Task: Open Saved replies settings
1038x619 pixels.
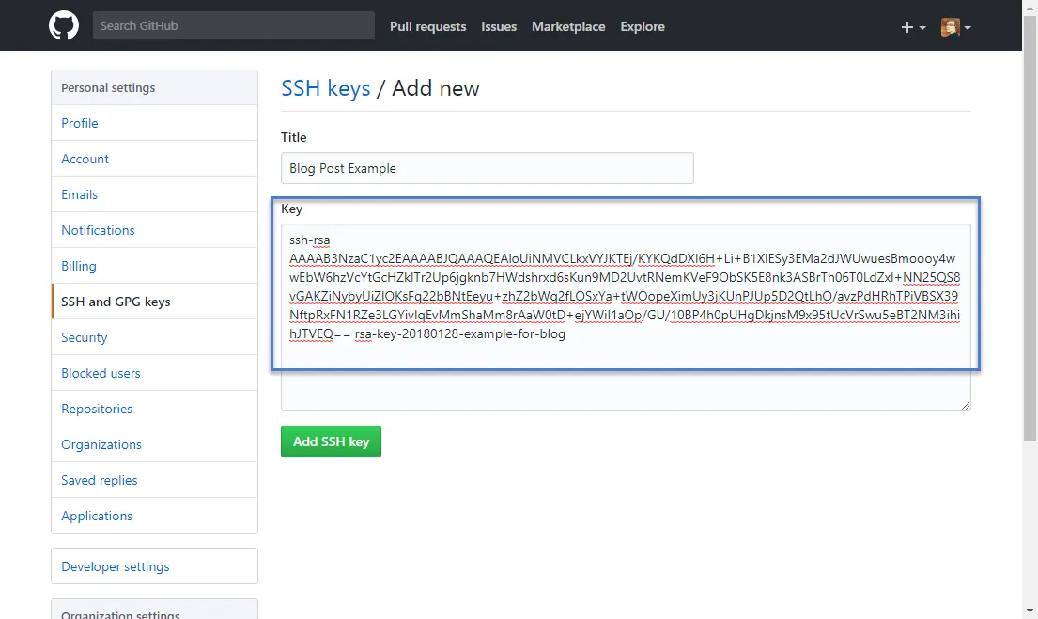Action: [154, 481]
